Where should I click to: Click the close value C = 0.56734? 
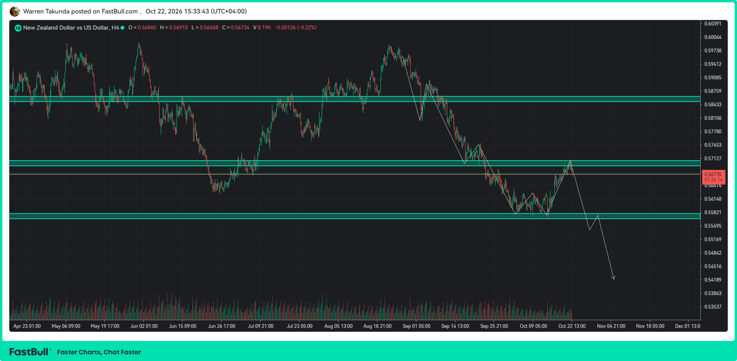[x=236, y=28]
